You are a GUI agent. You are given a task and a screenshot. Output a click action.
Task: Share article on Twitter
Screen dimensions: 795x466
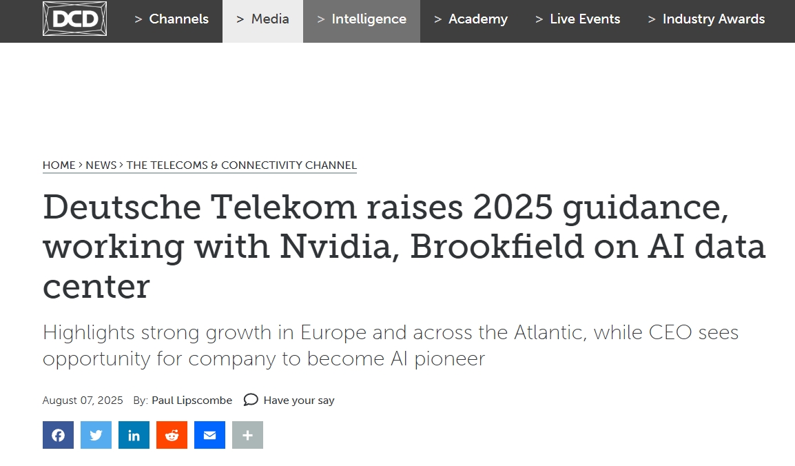coord(96,435)
